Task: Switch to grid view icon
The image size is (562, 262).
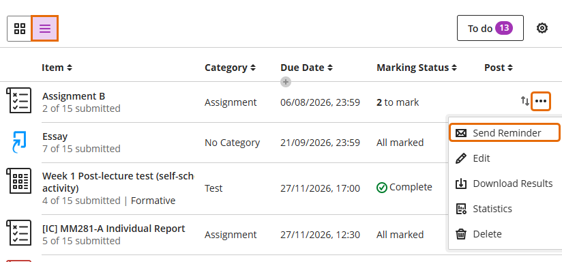Action: [19, 28]
